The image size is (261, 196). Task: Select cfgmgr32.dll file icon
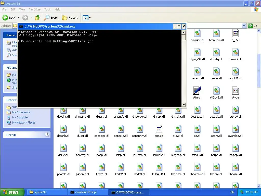pyautogui.click(x=197, y=53)
